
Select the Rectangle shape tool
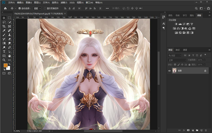pos(4,56)
